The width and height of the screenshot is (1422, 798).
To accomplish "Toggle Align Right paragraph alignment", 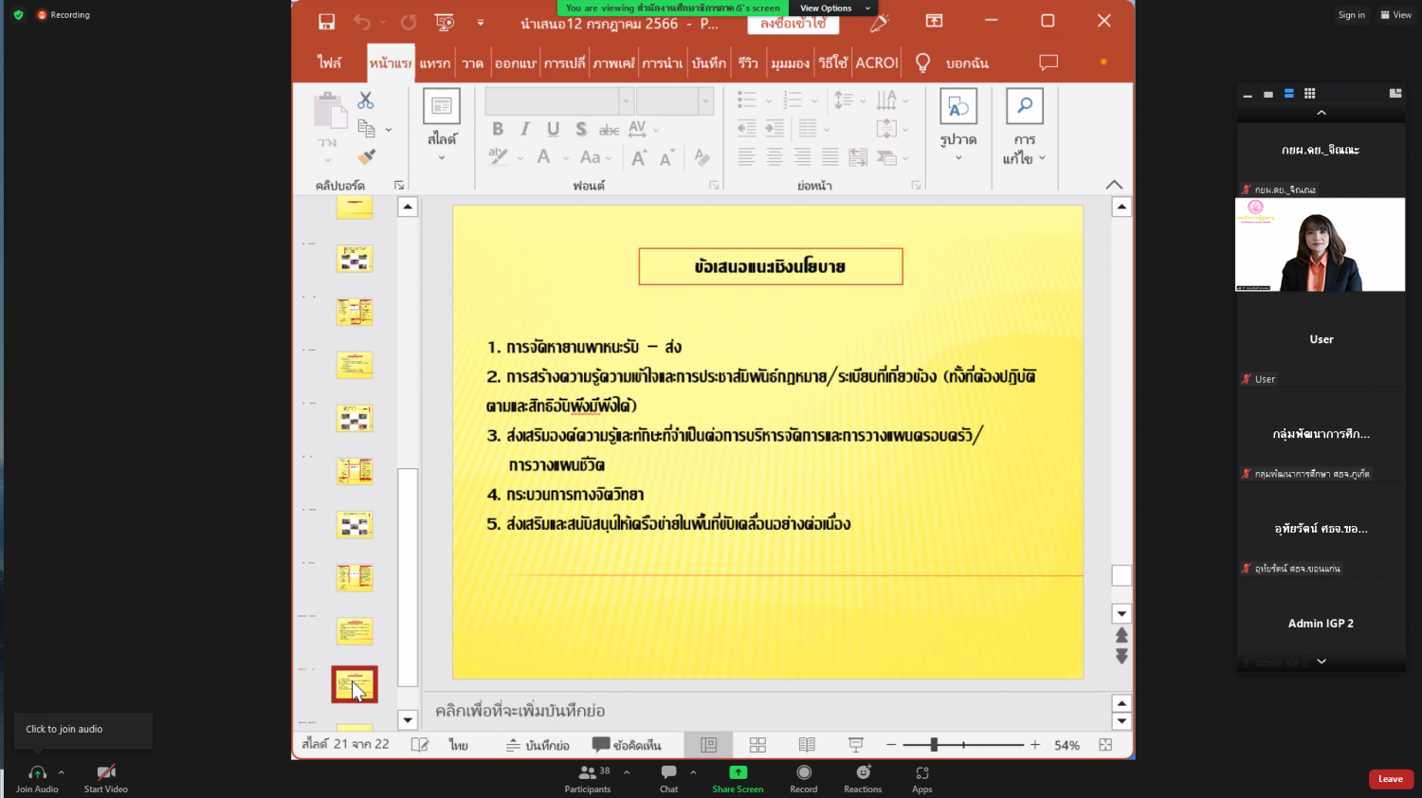I will (802, 157).
